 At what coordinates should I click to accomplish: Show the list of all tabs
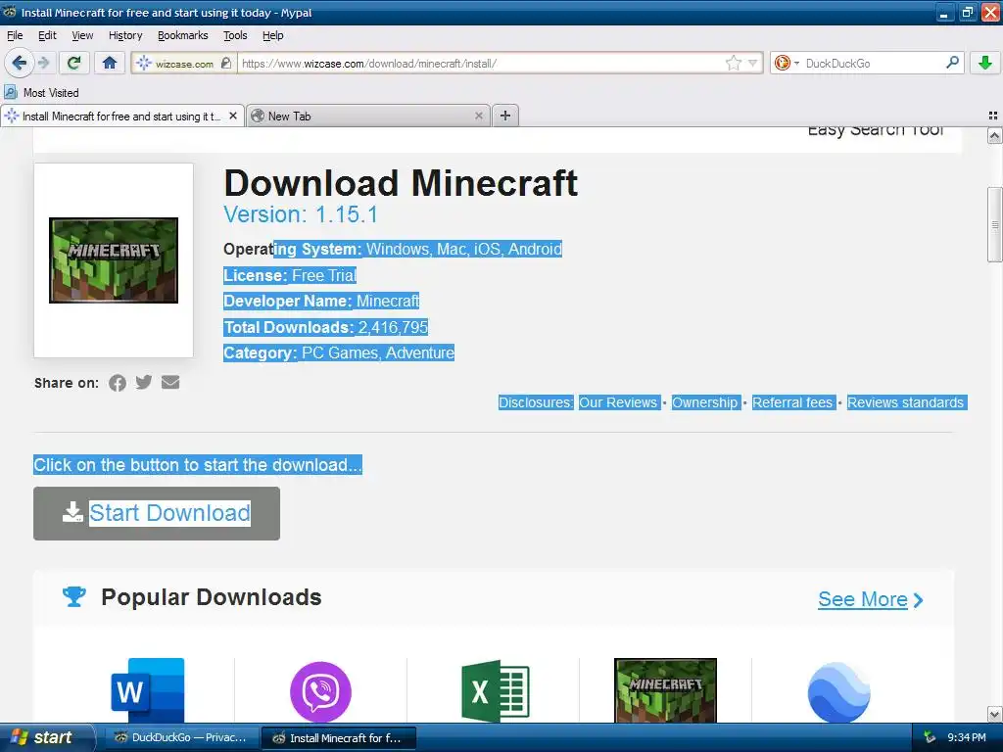pos(993,116)
